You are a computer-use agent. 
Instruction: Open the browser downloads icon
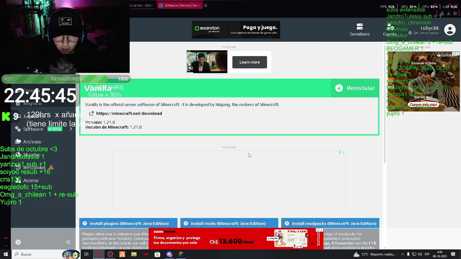coord(448,14)
